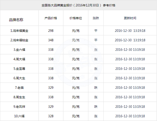Click 元/克 unit in 金六福 row

(x=76, y=49)
